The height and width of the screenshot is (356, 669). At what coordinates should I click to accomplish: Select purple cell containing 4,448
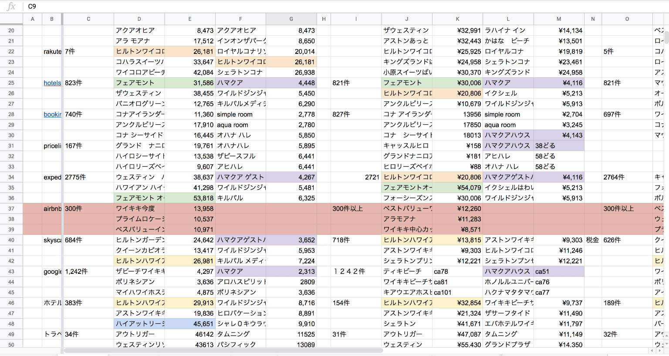click(x=291, y=83)
